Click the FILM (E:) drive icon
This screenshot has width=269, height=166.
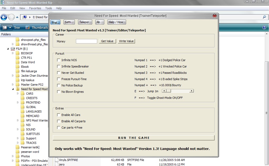coord(13,49)
